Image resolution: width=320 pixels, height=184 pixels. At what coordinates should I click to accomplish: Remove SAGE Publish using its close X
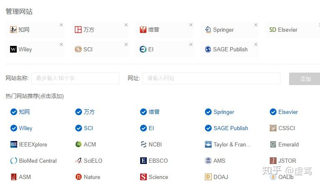256,44
